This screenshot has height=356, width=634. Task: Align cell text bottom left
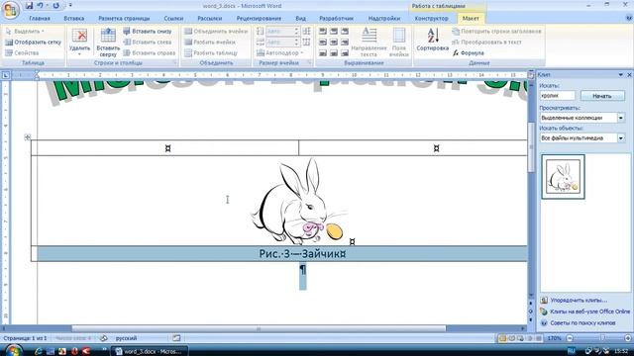pos(323,52)
